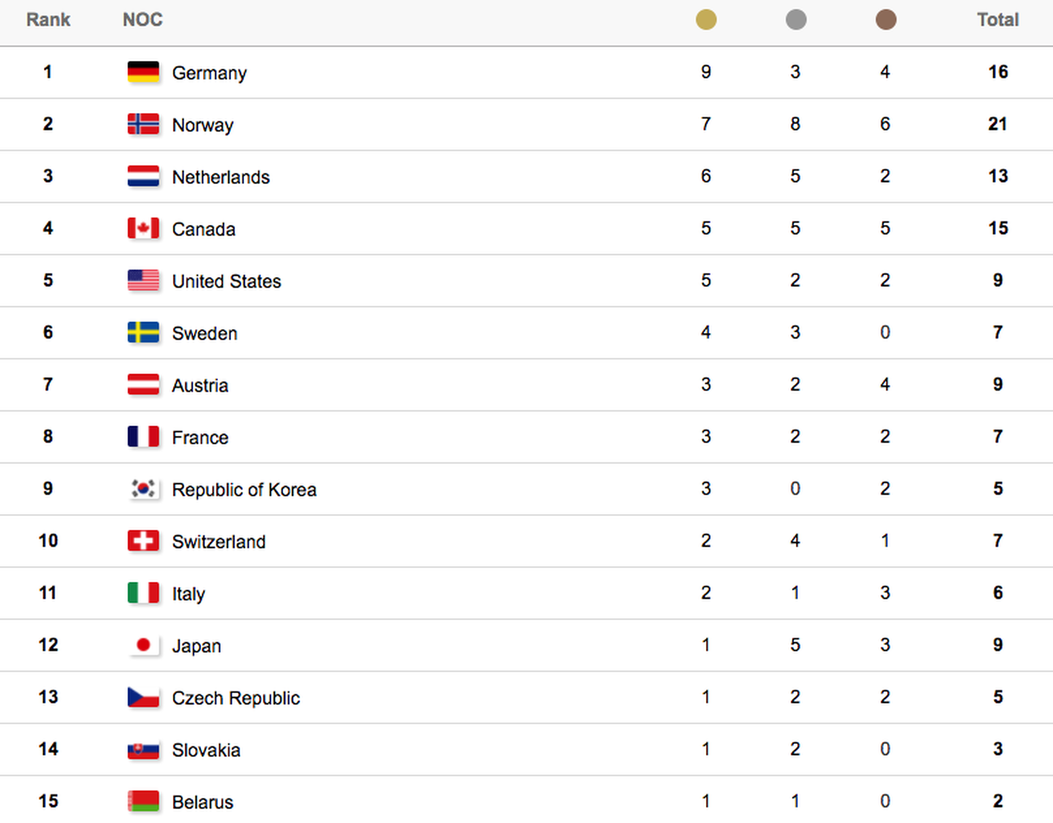The image size is (1053, 823).
Task: Click the Norway flag icon
Action: tap(143, 124)
